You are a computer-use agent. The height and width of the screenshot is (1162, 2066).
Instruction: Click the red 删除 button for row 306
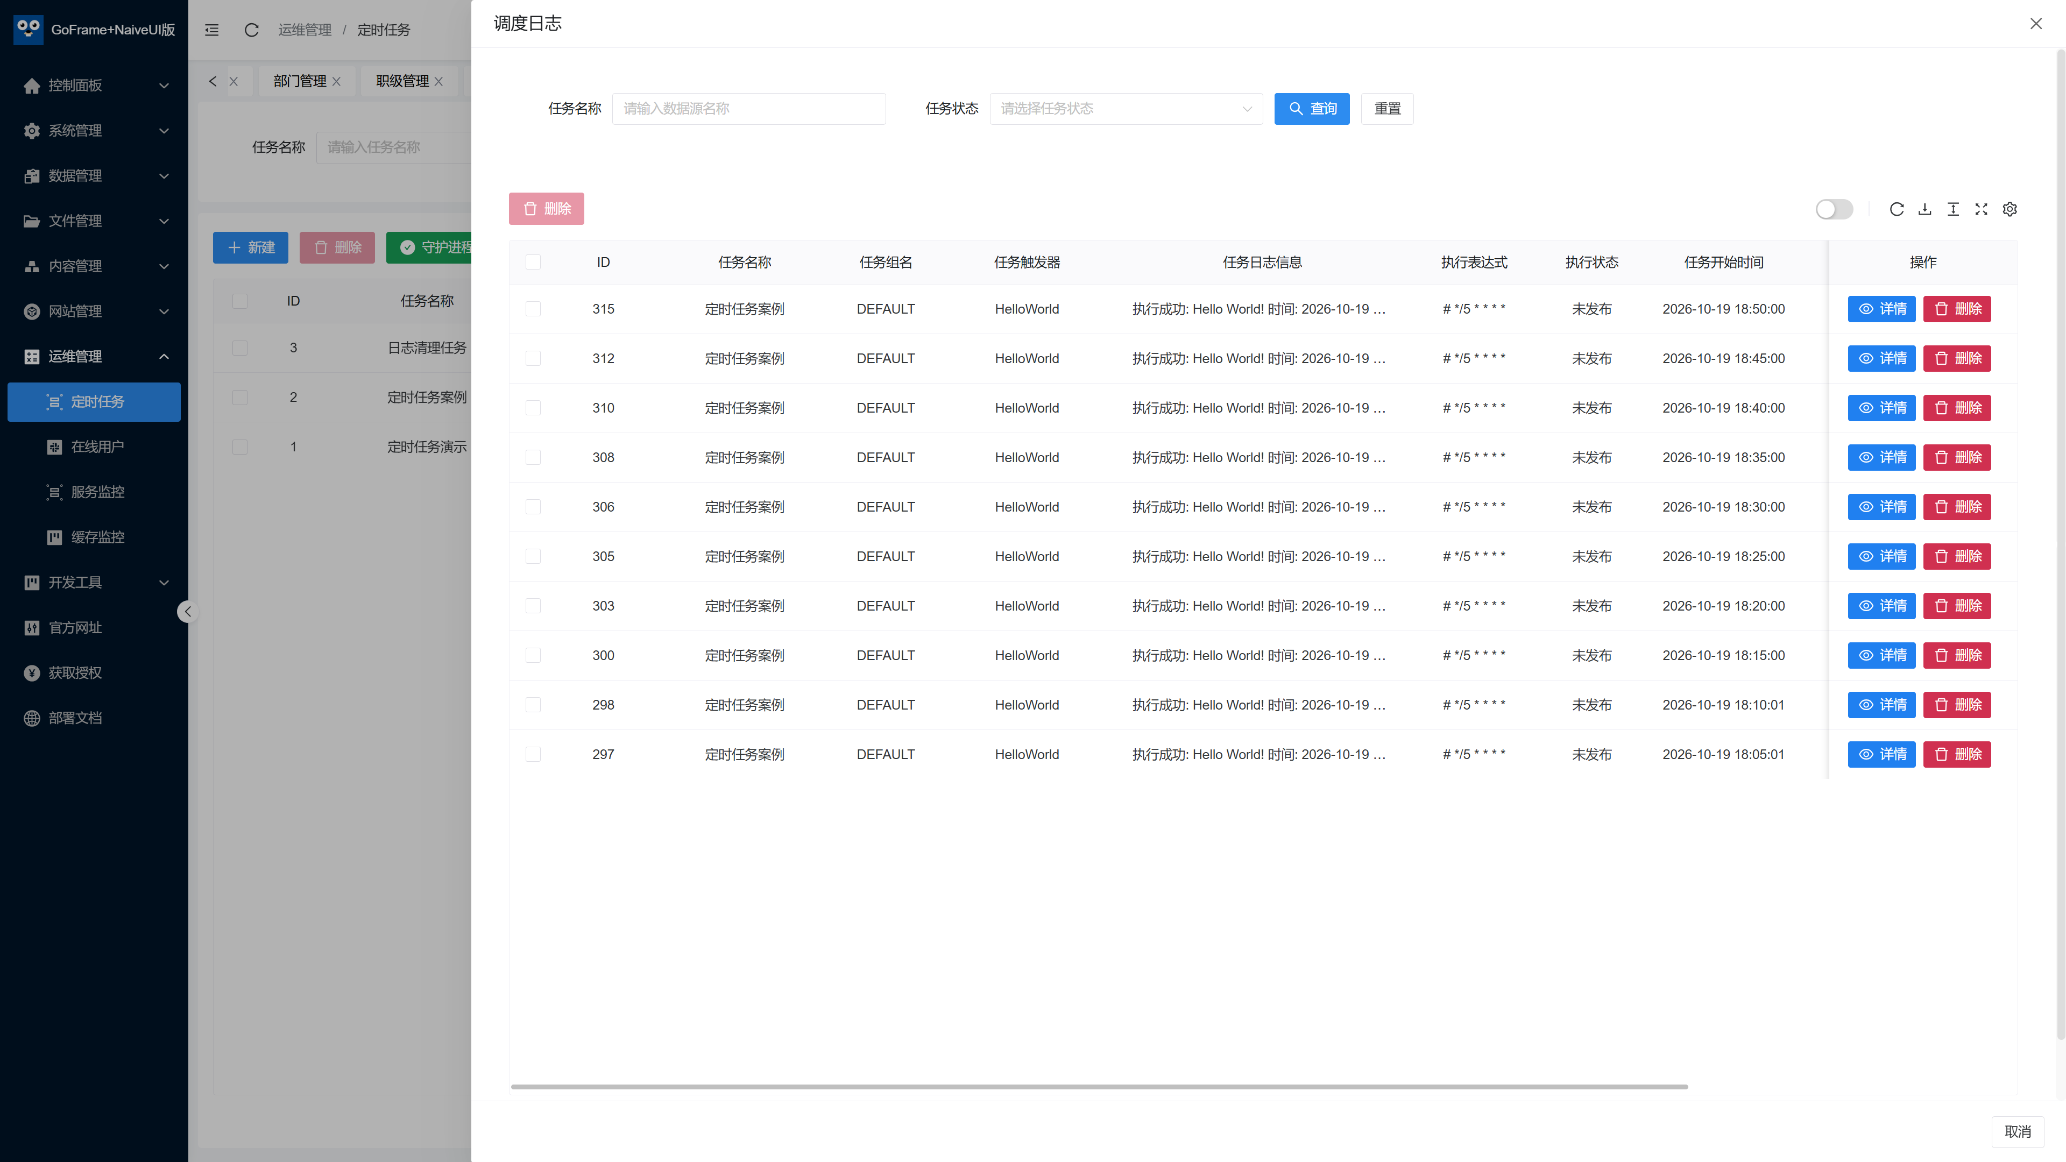pos(1957,507)
